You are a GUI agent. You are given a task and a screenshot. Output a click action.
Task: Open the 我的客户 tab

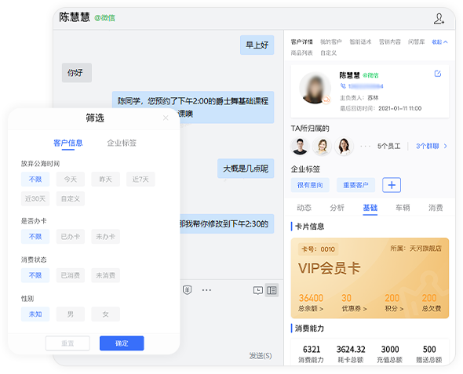click(x=330, y=42)
